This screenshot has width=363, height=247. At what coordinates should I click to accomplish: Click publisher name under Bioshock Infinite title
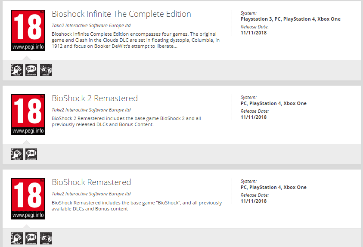[91, 26]
